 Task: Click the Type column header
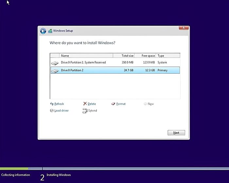tap(168, 56)
